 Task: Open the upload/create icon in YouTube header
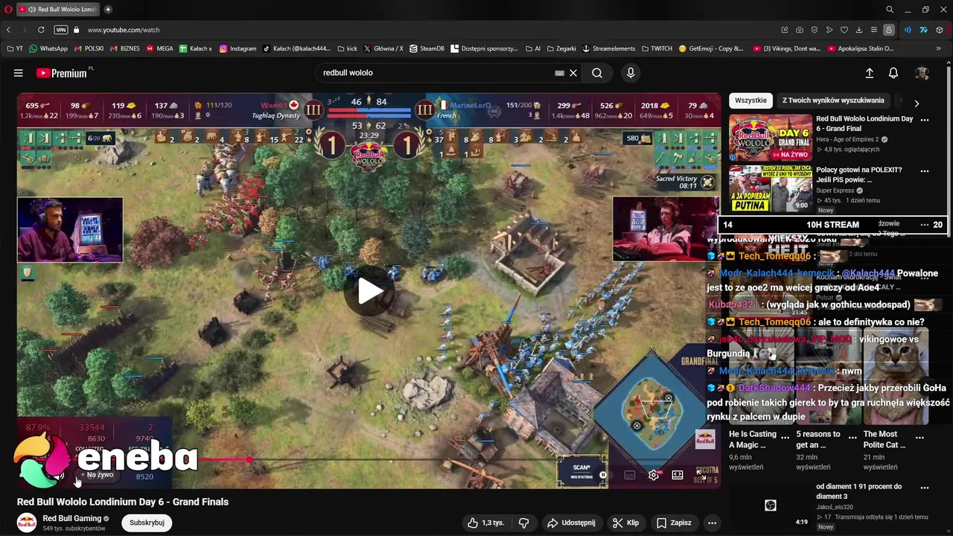pos(869,73)
